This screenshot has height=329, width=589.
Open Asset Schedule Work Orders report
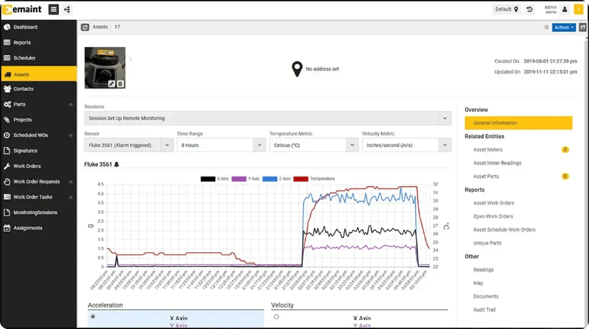[x=504, y=229]
